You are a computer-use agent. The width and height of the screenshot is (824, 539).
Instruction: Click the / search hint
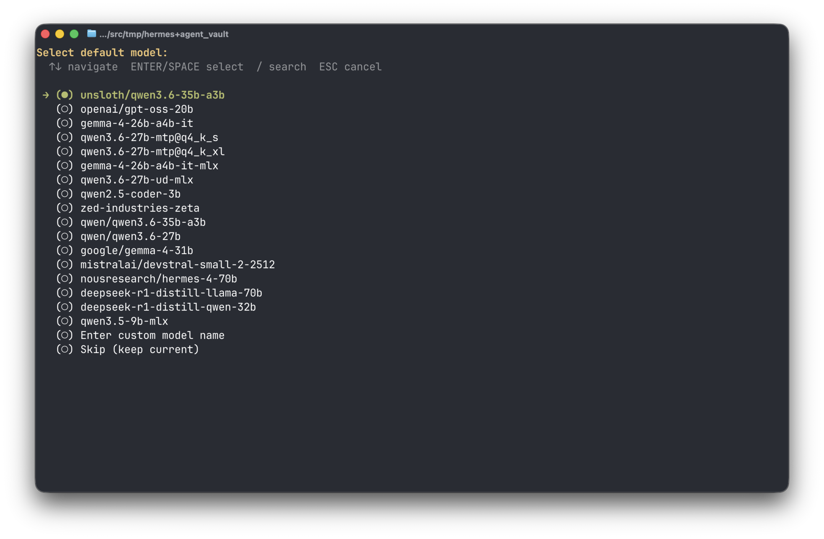[281, 67]
